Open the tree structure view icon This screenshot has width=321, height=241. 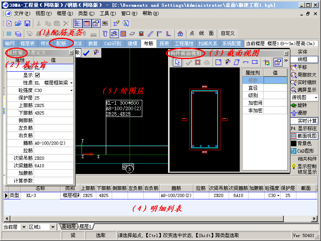78,23
